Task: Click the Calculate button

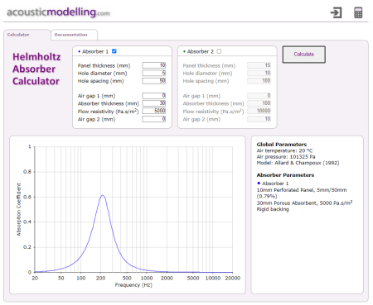Action: 304,55
